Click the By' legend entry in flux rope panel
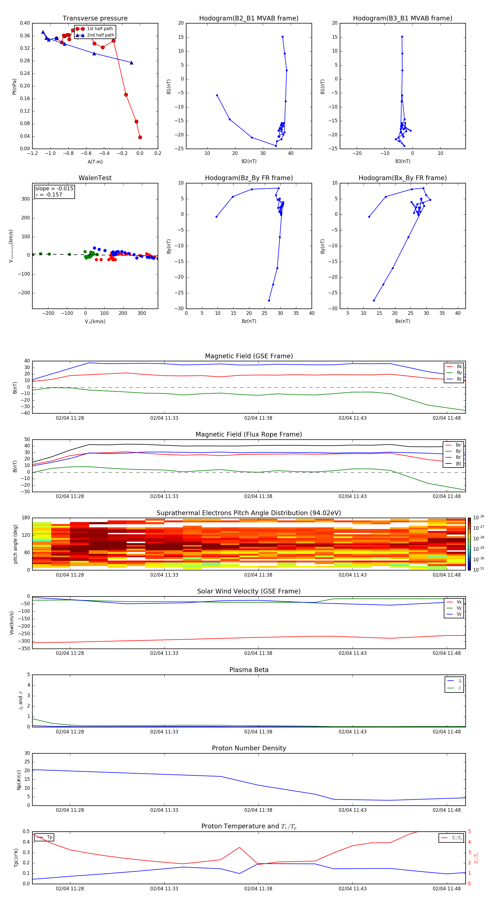 pos(453,451)
